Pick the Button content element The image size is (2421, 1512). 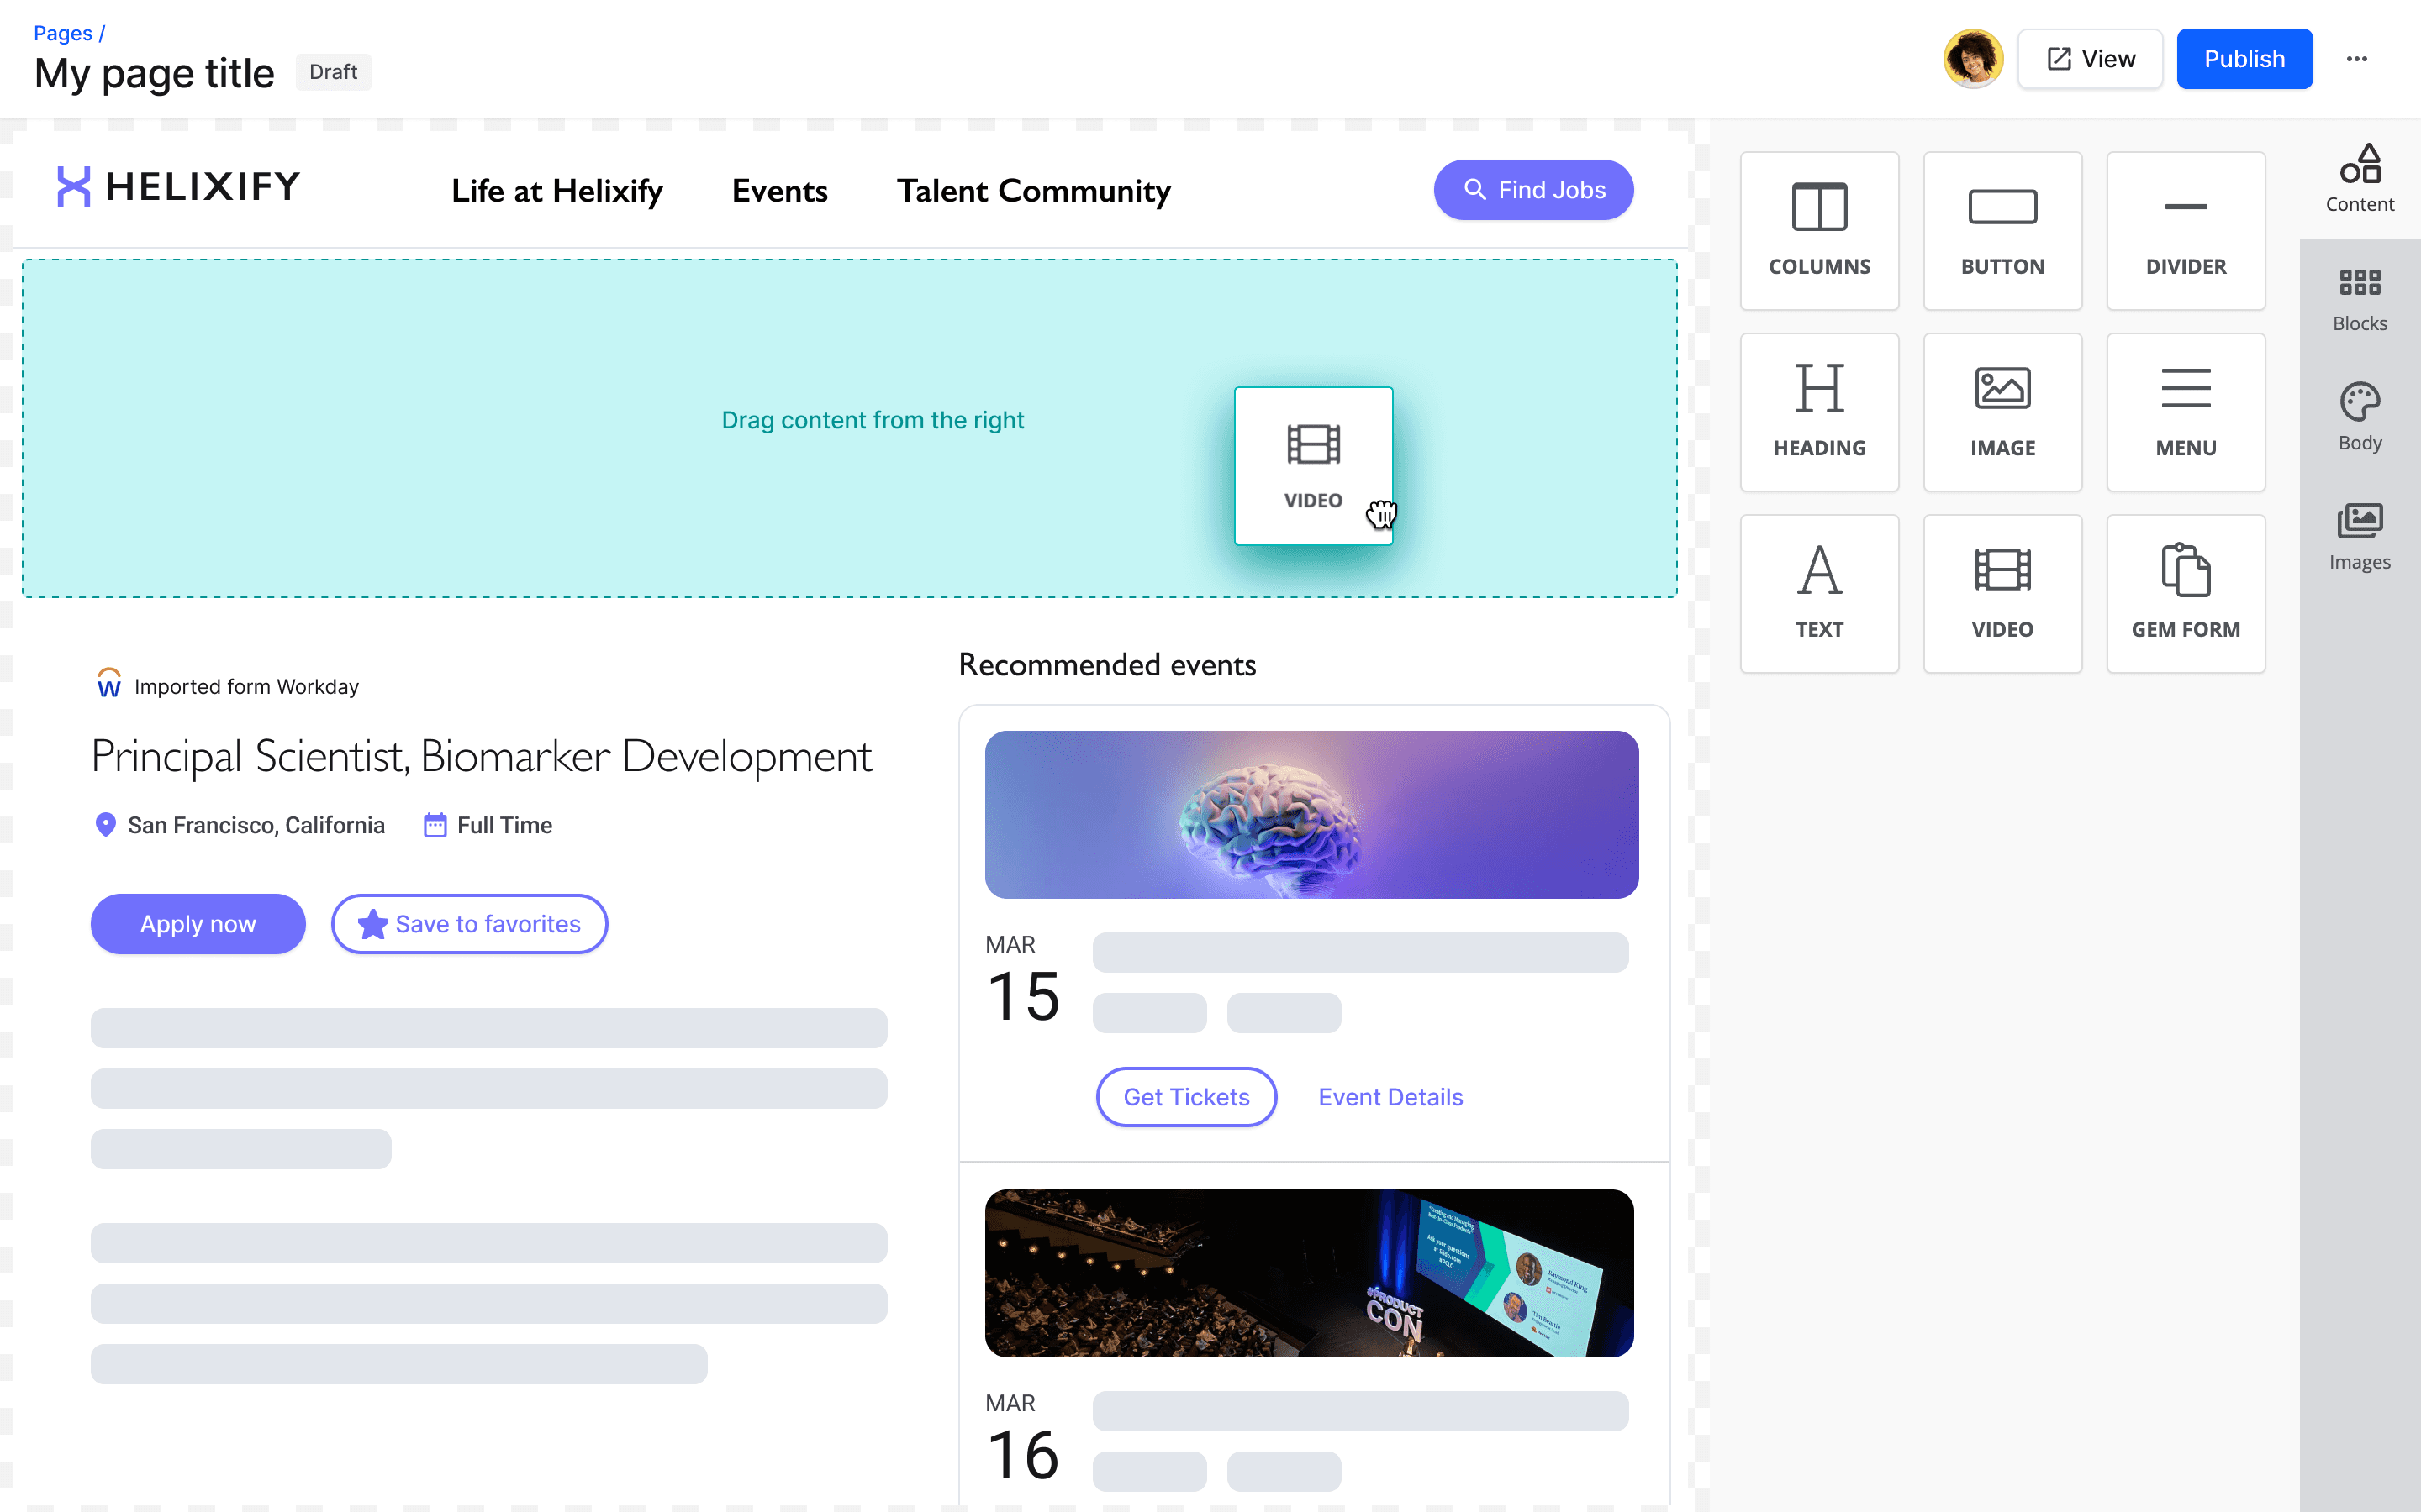point(2002,231)
